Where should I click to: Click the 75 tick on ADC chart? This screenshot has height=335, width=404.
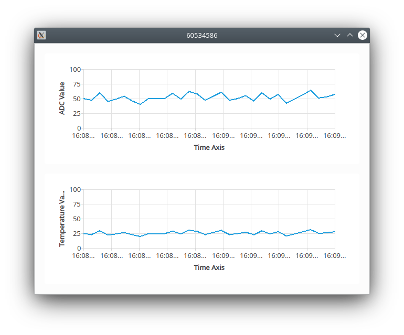pyautogui.click(x=77, y=84)
